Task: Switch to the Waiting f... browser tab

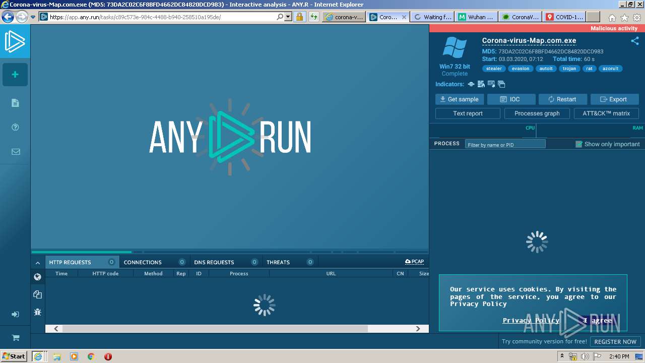Action: pos(433,17)
